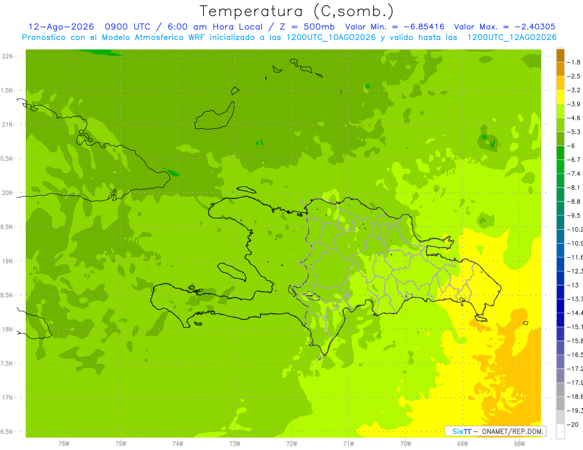
Task: Click the lime swatch between -3.9 and -4.6
Action: 560,111
